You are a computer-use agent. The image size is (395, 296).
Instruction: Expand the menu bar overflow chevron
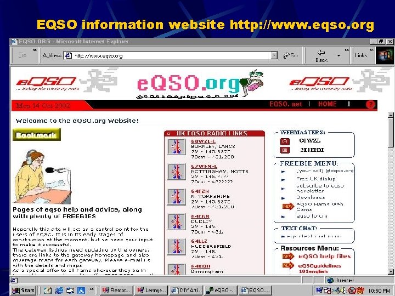tap(35, 50)
